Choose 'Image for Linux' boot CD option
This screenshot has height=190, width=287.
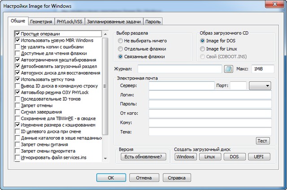click(x=203, y=49)
